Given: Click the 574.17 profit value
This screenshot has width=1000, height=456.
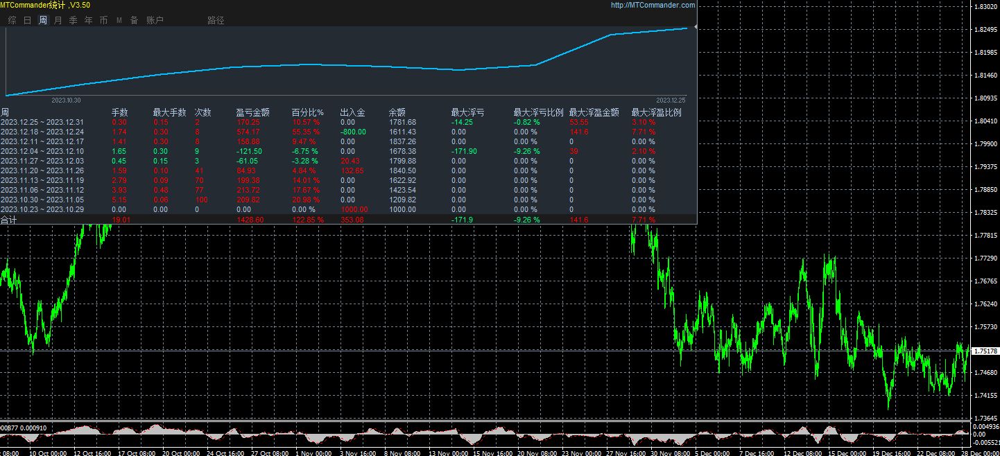Looking at the screenshot, I should click(x=248, y=132).
